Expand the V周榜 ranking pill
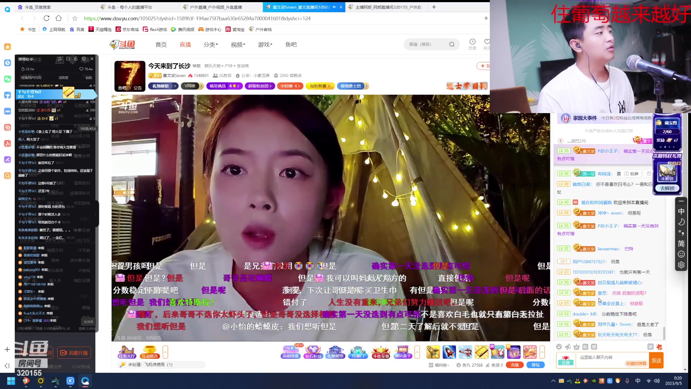The image size is (691, 389). (x=192, y=86)
